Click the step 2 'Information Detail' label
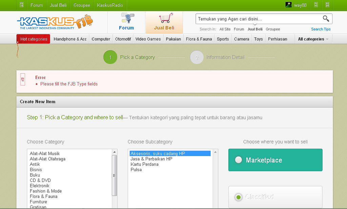347x209 pixels. pyautogui.click(x=225, y=57)
